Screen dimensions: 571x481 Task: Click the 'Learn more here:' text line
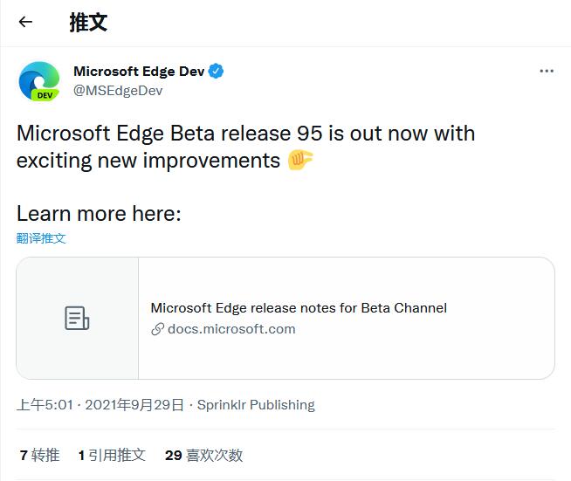pos(99,213)
